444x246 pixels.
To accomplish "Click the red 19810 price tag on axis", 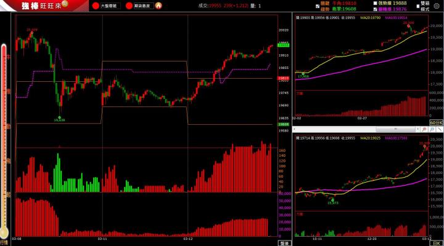I will click(x=284, y=78).
